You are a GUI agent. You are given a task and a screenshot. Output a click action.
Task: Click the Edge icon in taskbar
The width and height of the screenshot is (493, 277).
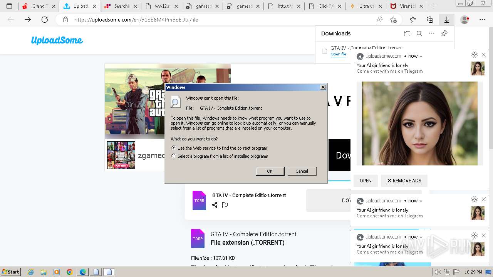tap(83, 272)
